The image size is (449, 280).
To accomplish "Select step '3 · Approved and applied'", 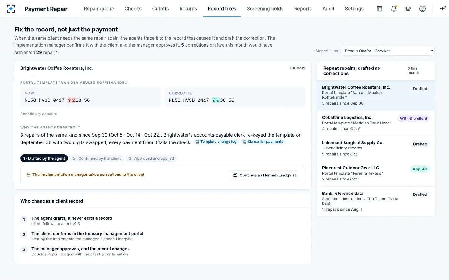I will 152,158.
